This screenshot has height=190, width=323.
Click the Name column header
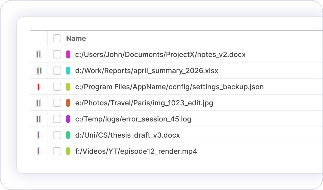[76, 38]
